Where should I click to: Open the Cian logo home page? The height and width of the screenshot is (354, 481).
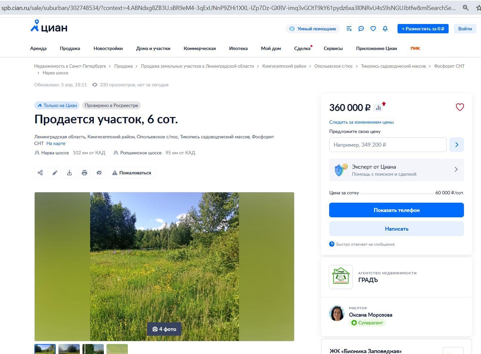point(49,26)
